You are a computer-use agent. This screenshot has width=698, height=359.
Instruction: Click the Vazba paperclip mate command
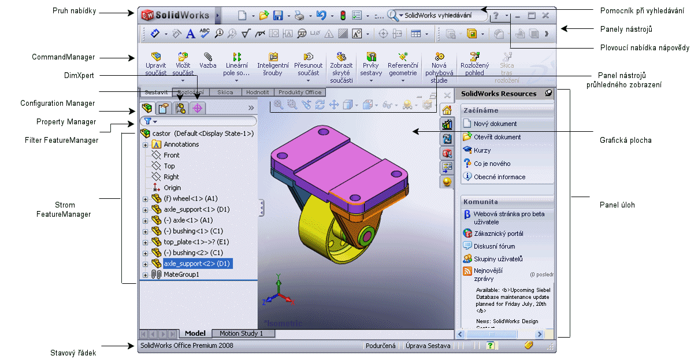(208, 60)
